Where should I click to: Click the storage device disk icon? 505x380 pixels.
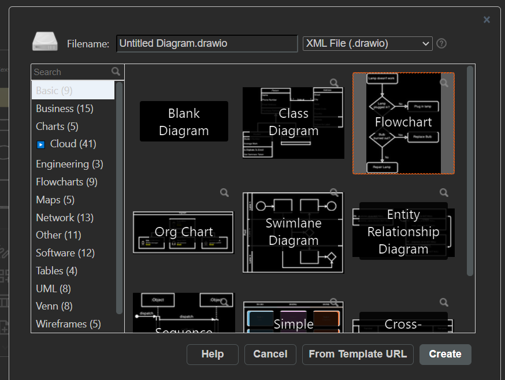point(45,42)
